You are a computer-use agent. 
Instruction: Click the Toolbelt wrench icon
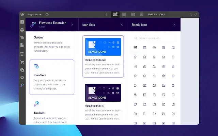[36, 104]
